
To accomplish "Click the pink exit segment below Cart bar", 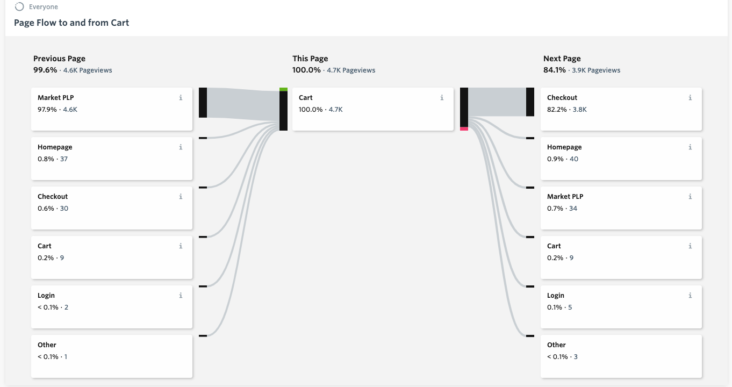I will click(x=464, y=128).
